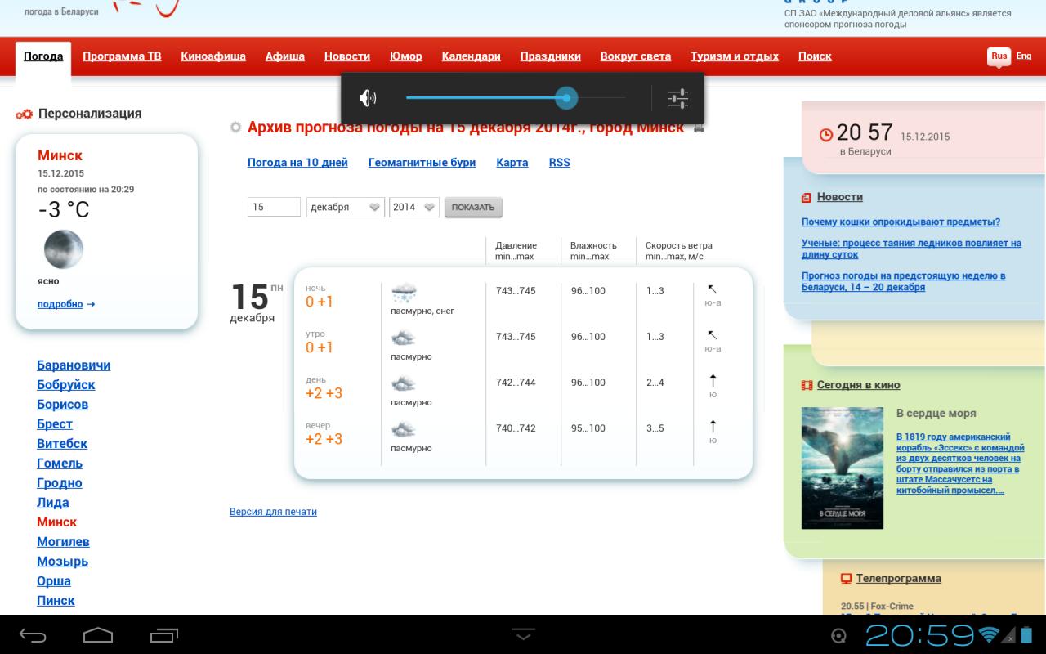Mute using the volume speaker icon

point(368,99)
